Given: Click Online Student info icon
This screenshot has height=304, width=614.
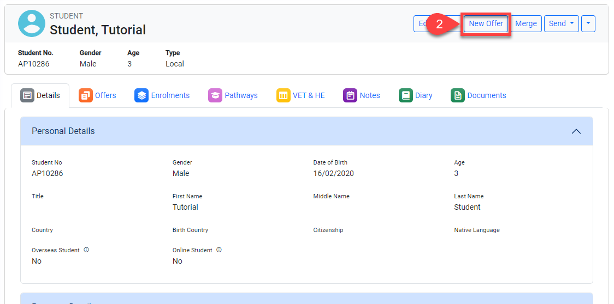Looking at the screenshot, I should [x=219, y=250].
